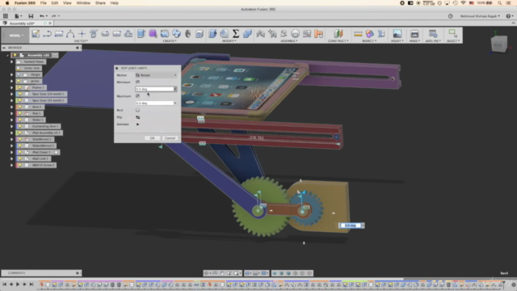Click the Undo arrow
Viewport: 517px width, 291px height.
(x=41, y=16)
